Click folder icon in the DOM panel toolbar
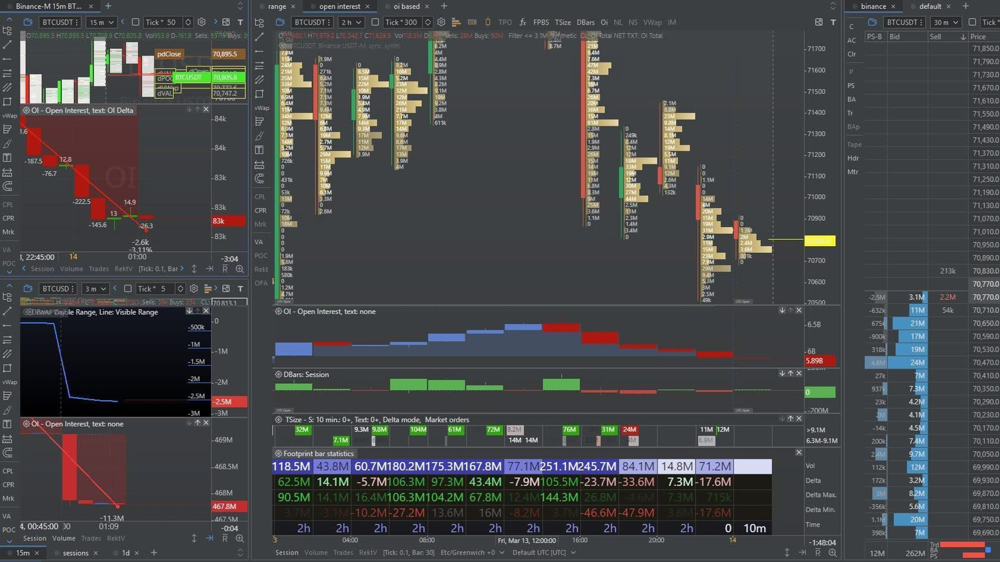Image resolution: width=1000 pixels, height=562 pixels. [x=872, y=22]
